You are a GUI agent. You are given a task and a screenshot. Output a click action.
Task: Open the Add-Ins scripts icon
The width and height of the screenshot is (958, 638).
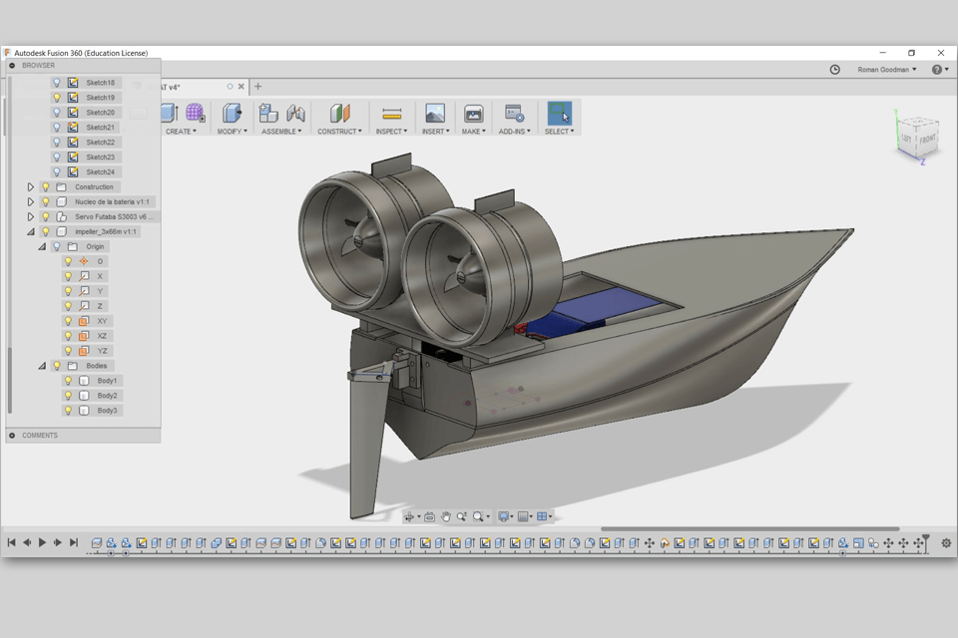tap(514, 114)
